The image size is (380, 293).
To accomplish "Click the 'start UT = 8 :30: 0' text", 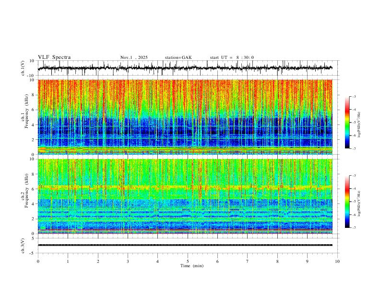I will 232,57.
